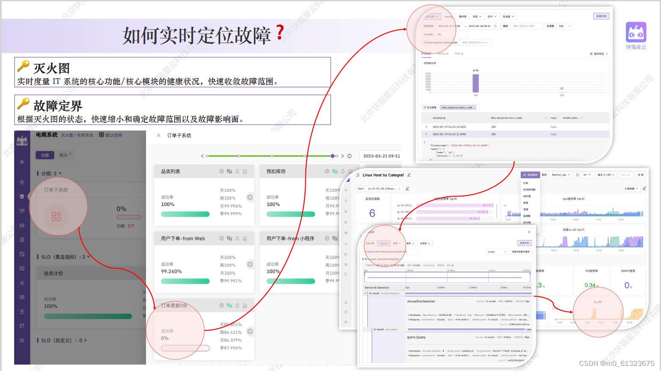
Task: Click the green copy icon on 预扣库存 card
Action: [x=335, y=171]
